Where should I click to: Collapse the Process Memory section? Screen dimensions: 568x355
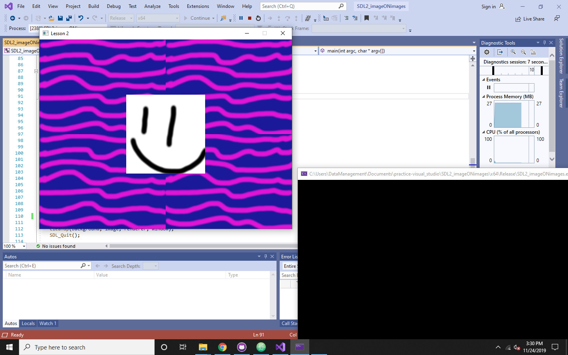[484, 97]
